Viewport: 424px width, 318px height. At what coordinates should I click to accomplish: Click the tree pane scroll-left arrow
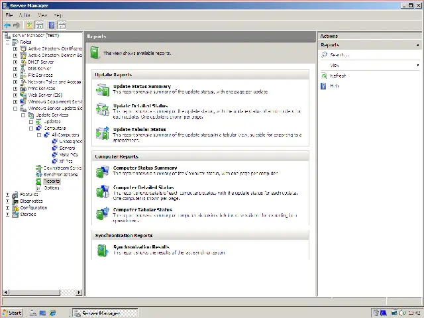tap(6, 292)
